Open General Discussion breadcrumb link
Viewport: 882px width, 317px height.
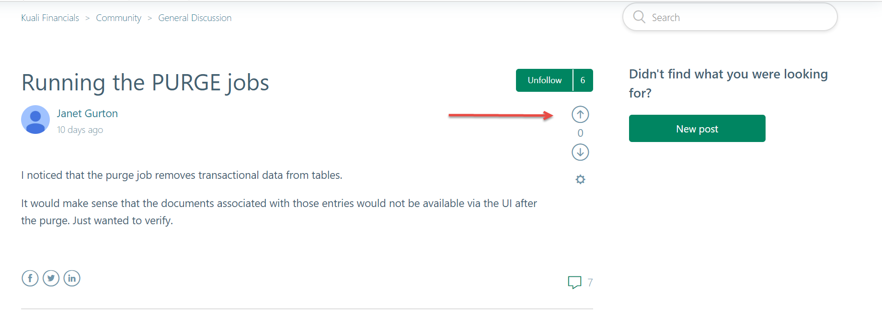195,18
